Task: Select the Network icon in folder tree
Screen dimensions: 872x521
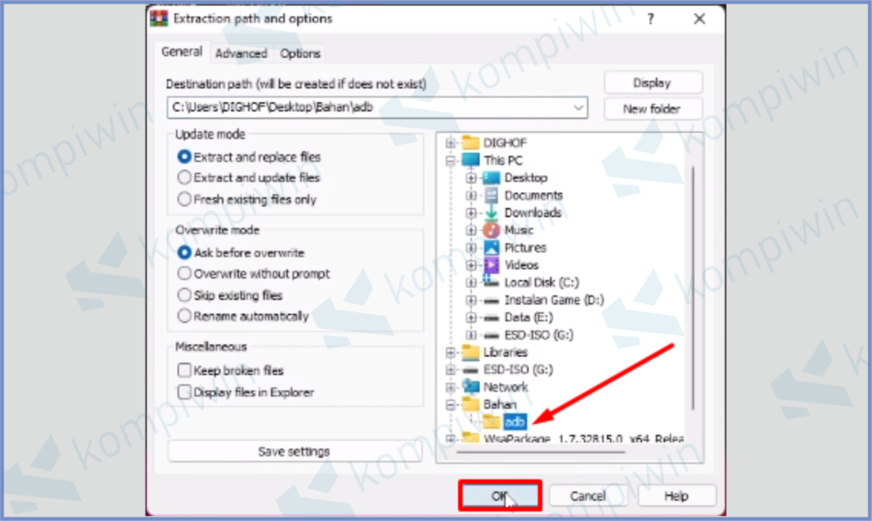Action: (470, 386)
